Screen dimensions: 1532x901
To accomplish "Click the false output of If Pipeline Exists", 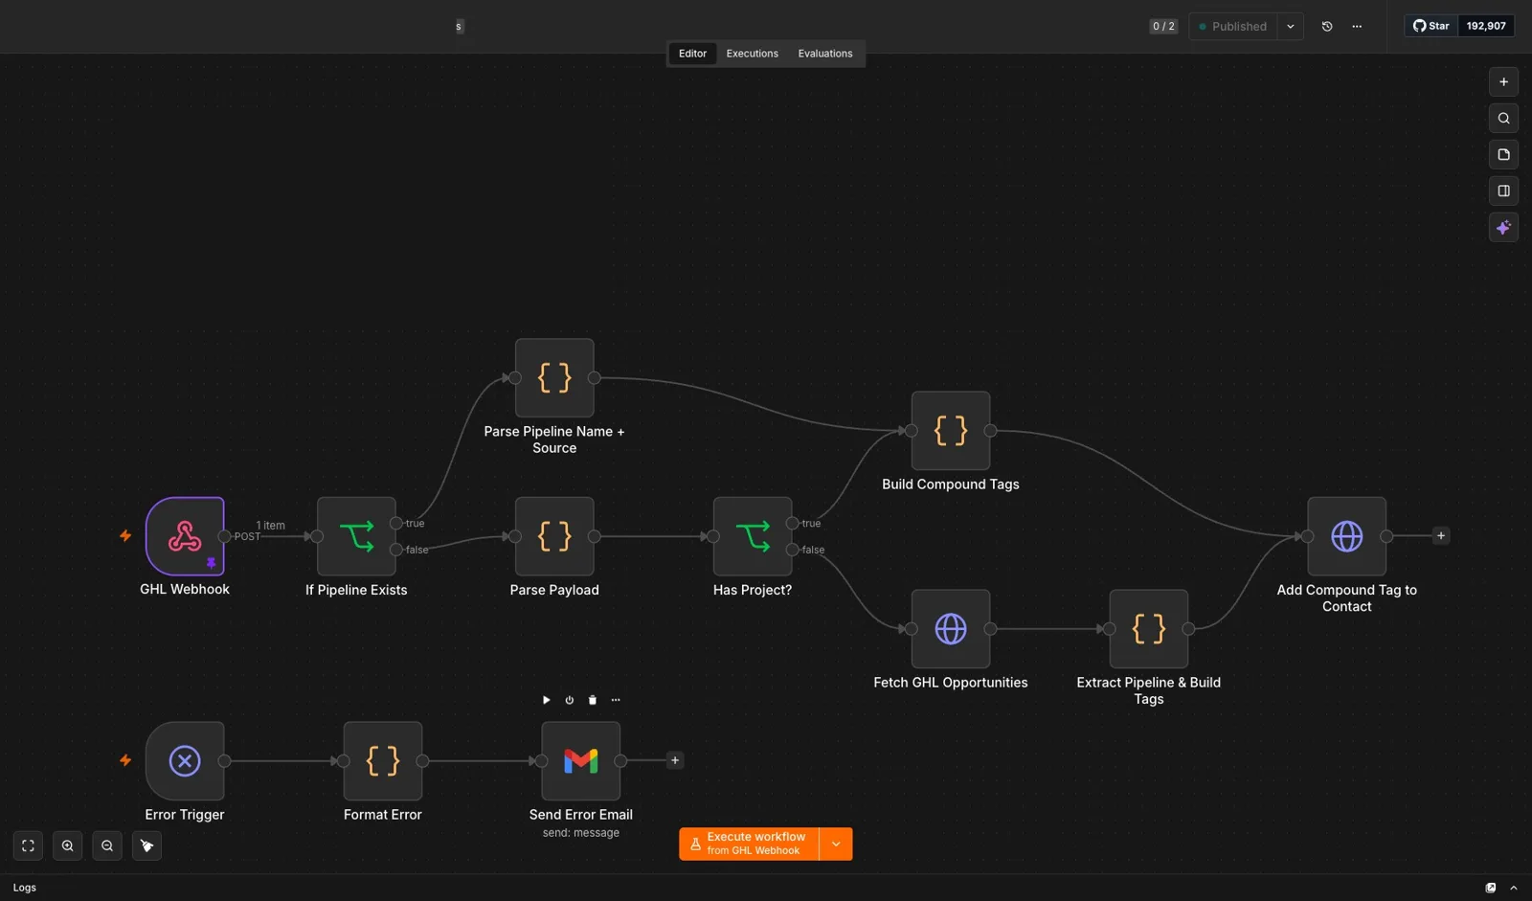I will (x=396, y=550).
